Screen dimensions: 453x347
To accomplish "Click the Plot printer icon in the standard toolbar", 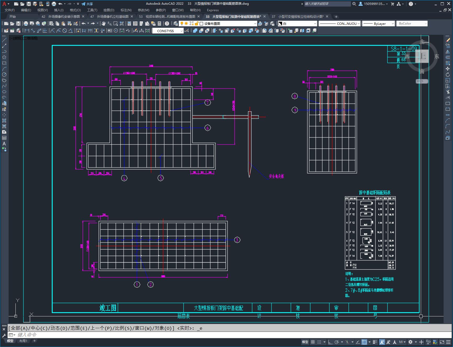I will click(x=26, y=24).
